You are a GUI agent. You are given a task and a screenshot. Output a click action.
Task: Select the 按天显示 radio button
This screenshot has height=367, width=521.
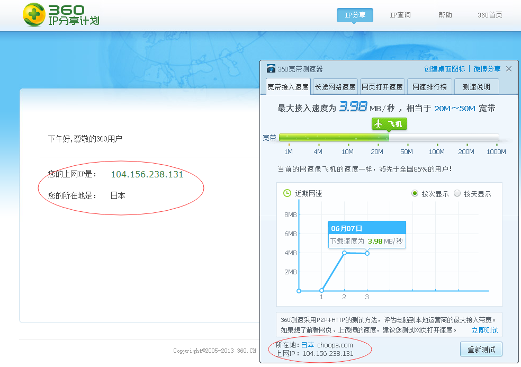[457, 193]
